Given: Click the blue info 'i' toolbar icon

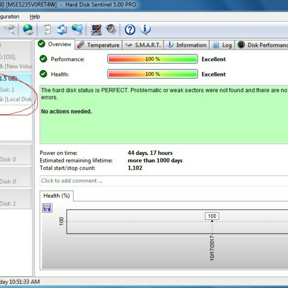Looking at the screenshot, I should click(145, 30).
